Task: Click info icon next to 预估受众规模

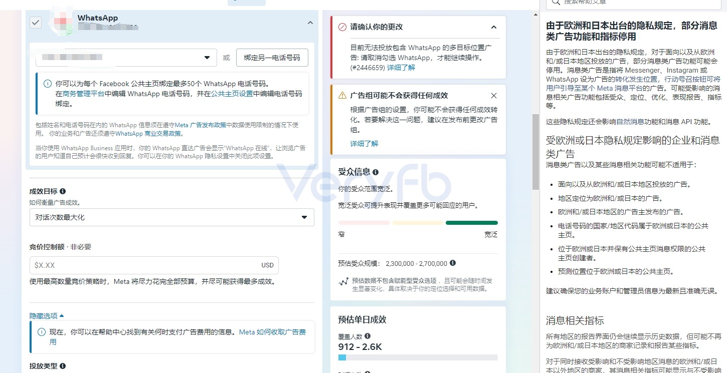Action: [x=453, y=263]
